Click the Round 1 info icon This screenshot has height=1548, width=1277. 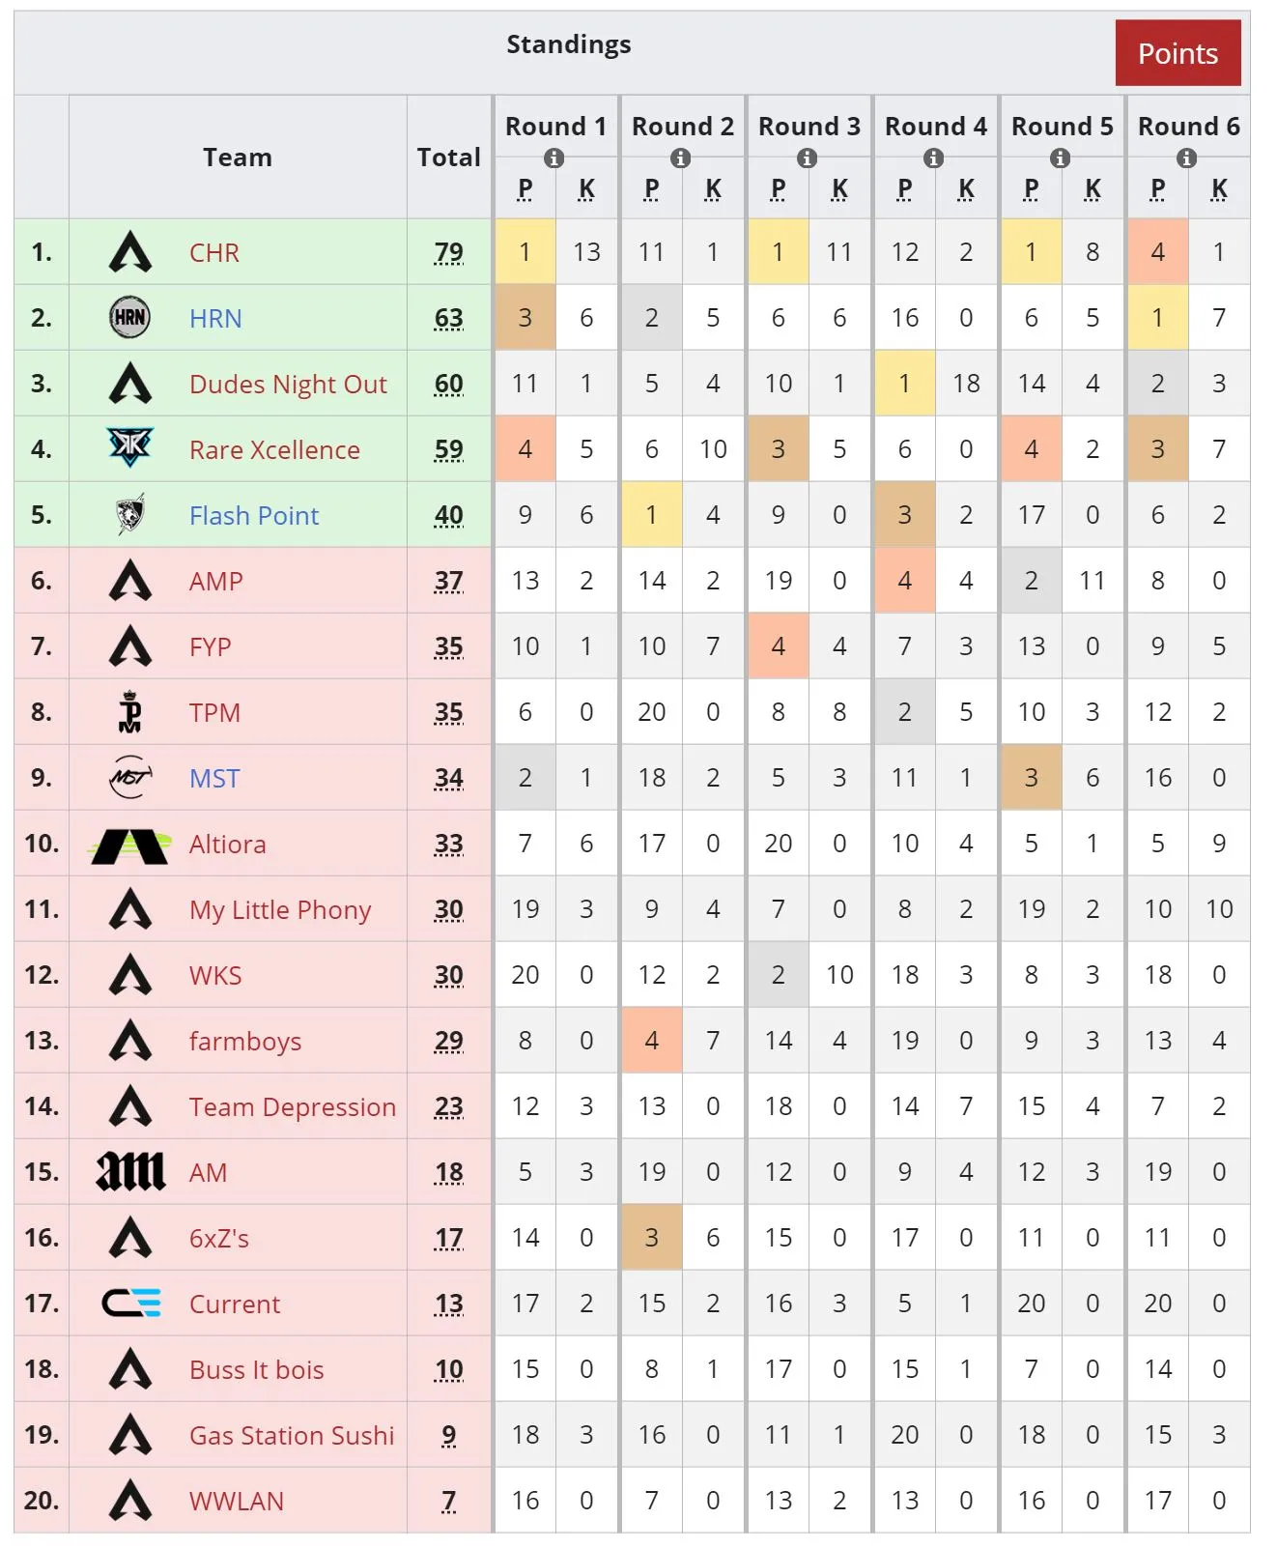553,158
